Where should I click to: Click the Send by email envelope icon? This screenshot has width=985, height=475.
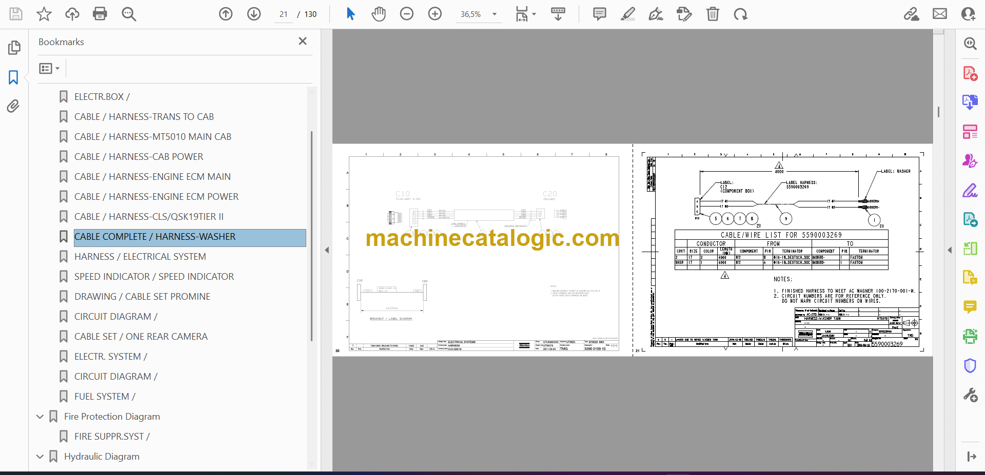(939, 14)
